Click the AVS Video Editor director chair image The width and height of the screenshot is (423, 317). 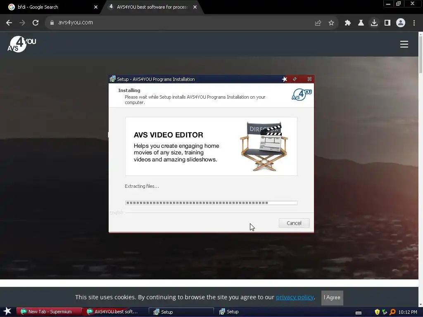264,147
